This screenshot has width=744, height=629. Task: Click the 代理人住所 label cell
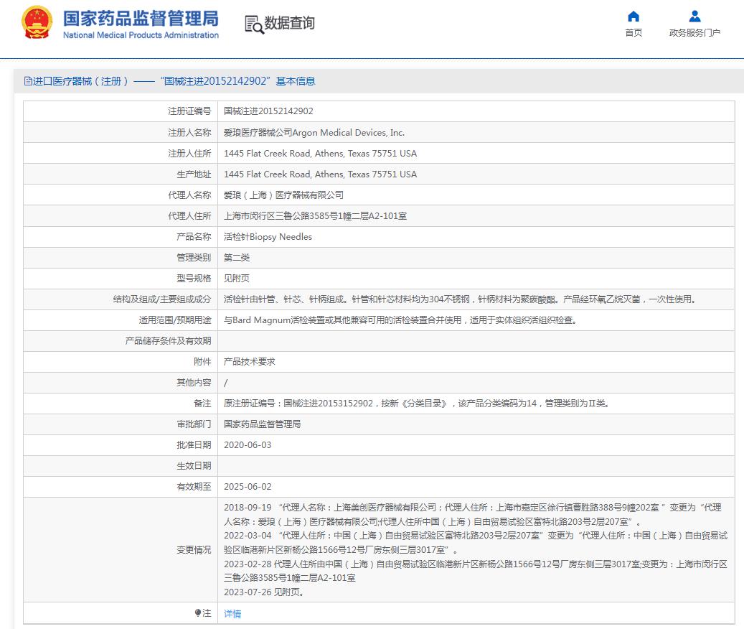click(121, 216)
